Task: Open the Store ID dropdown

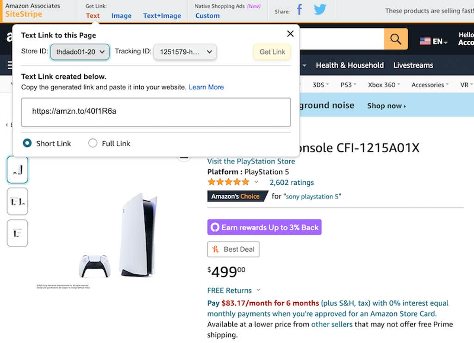Action: (80, 52)
